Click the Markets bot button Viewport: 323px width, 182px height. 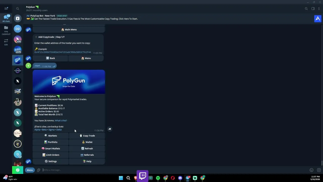[50, 136]
